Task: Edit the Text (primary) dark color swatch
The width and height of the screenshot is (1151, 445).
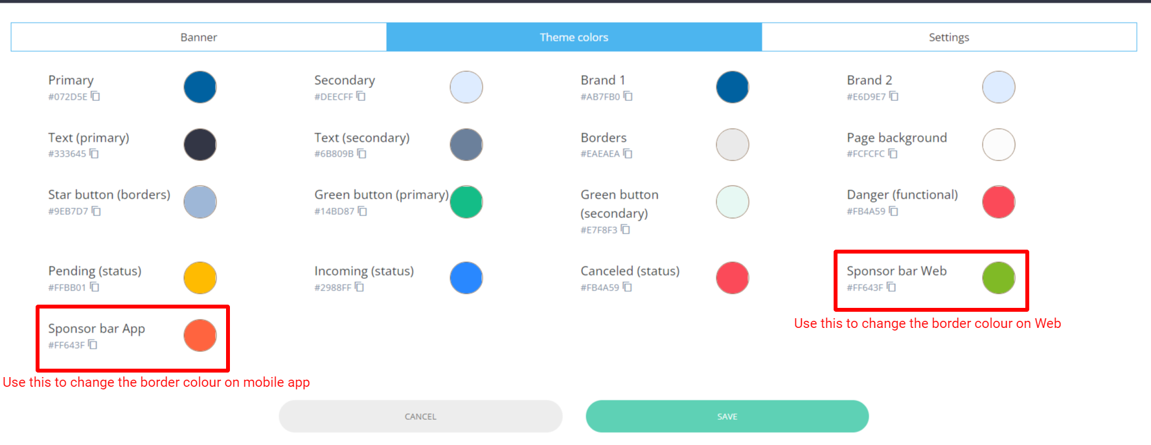Action: point(200,145)
